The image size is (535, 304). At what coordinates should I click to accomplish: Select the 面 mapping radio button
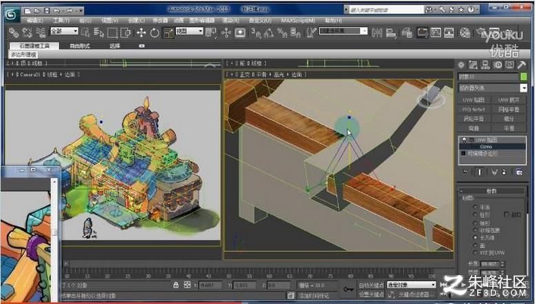pos(474,245)
